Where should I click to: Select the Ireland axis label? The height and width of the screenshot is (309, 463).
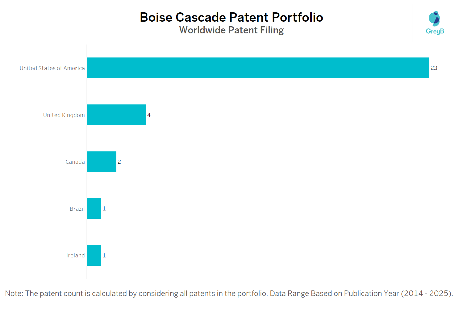pos(75,256)
